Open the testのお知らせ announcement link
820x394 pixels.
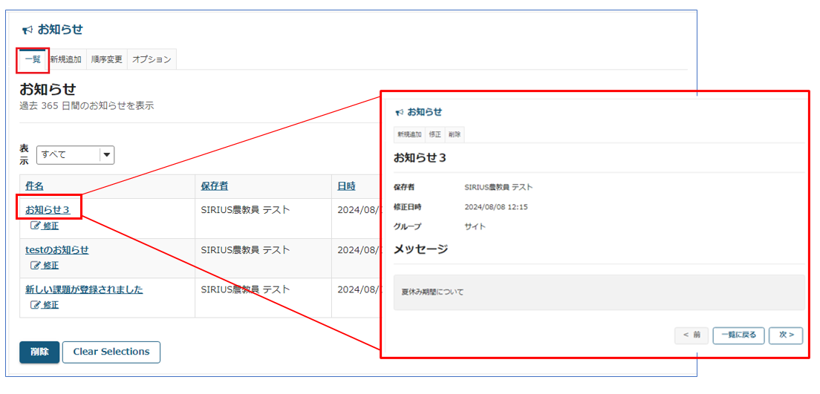coord(57,250)
